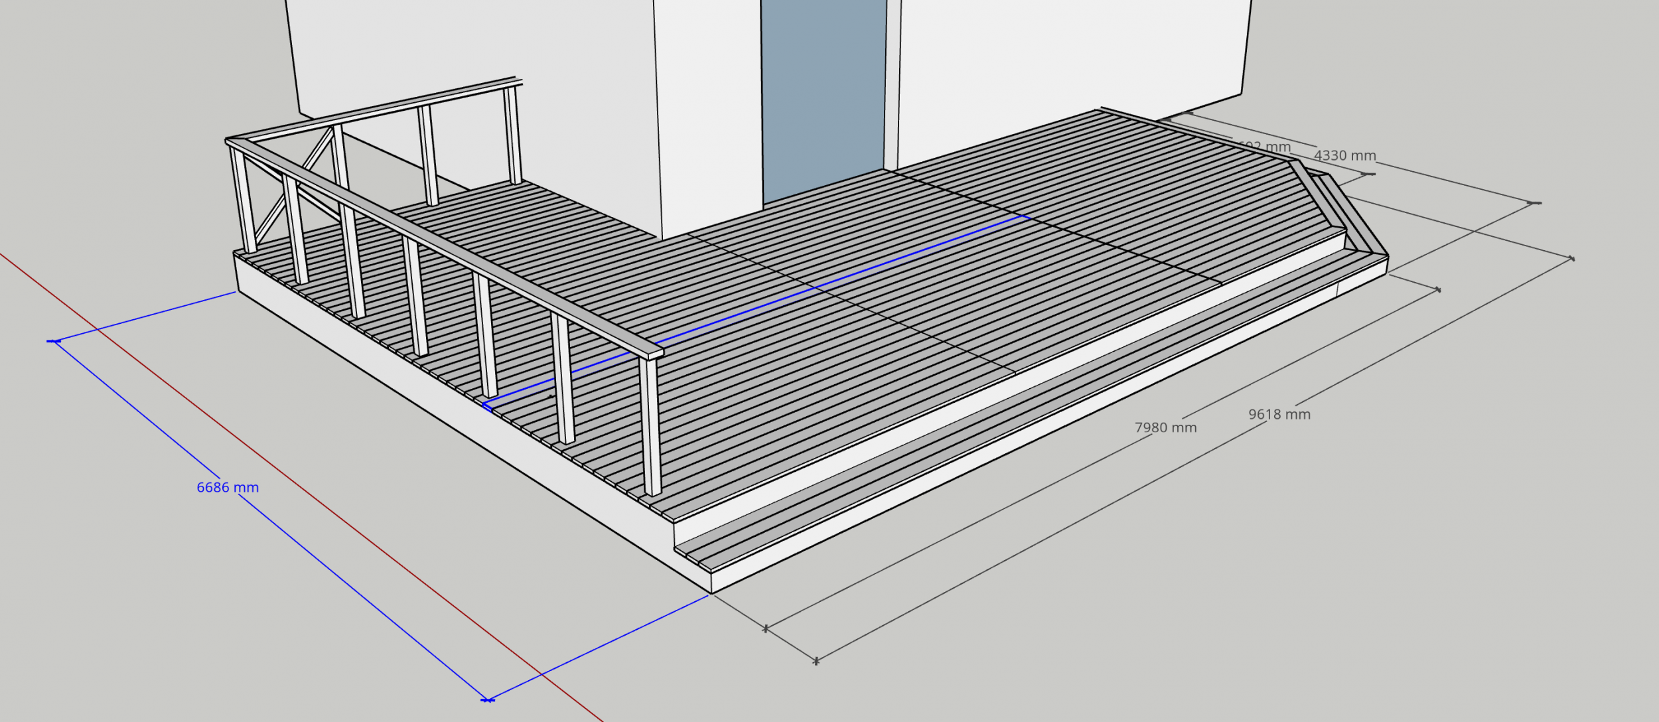Click the railing end post nearest the steps
The width and height of the screenshot is (1659, 722).
tap(651, 428)
